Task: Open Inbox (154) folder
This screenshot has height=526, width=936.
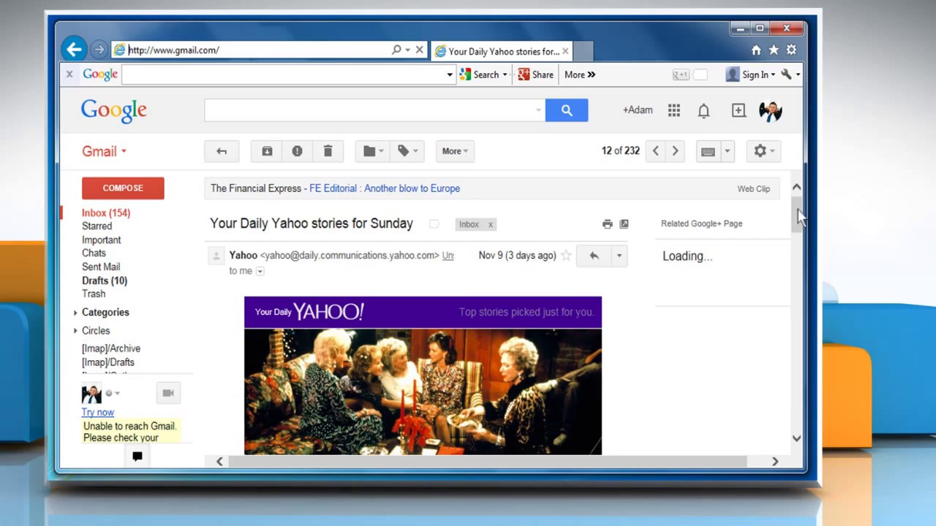Action: [106, 213]
